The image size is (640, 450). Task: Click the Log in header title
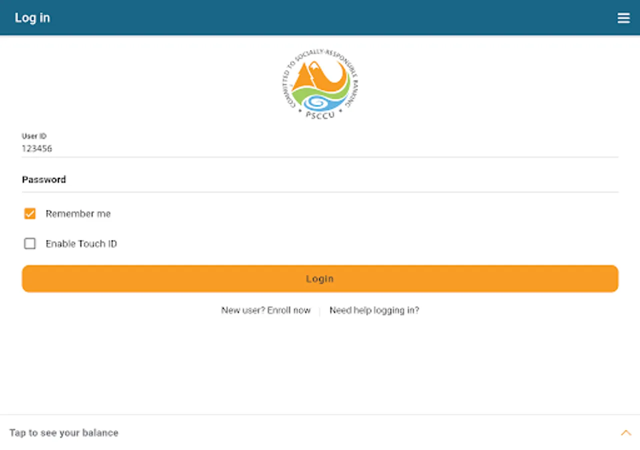click(x=32, y=17)
